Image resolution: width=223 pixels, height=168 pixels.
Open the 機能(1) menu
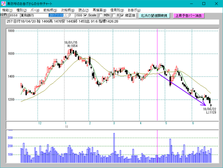pos(7,10)
